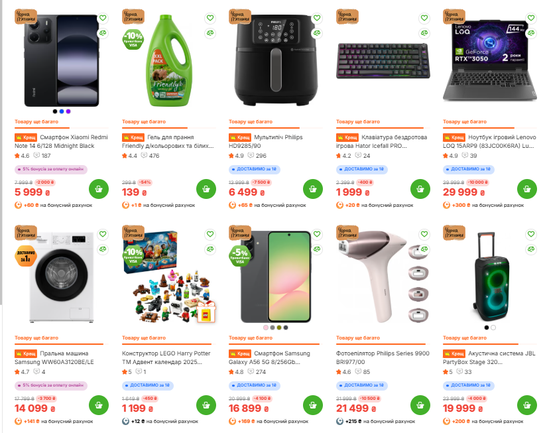545x433 pixels.
Task: Click heart icon on LEGO Harry Potter set
Action: coord(210,234)
